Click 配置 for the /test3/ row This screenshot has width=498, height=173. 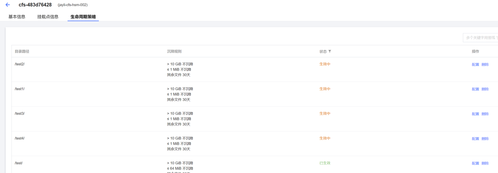(475, 114)
